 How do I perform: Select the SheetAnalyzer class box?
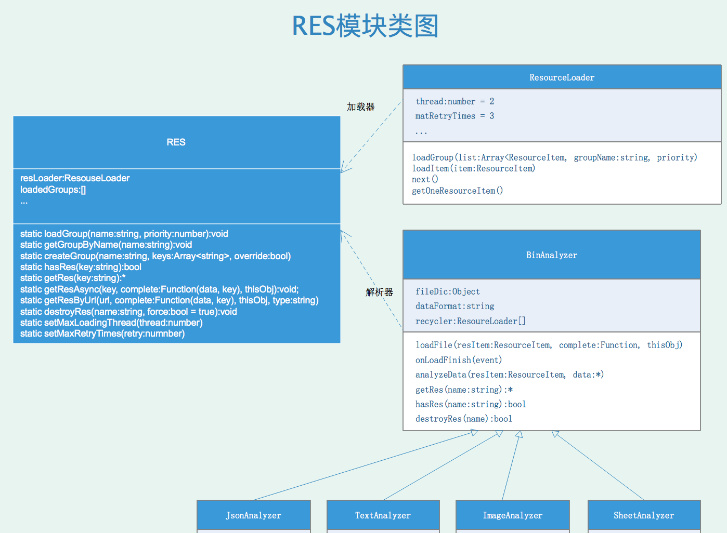tap(643, 515)
